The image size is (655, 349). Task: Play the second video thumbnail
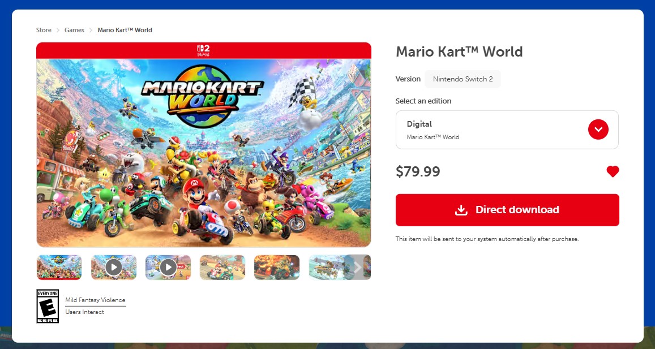(168, 267)
